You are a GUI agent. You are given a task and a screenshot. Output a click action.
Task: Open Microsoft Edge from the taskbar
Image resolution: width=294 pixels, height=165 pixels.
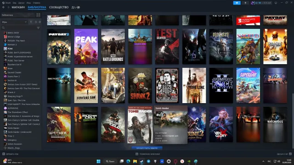128,161
